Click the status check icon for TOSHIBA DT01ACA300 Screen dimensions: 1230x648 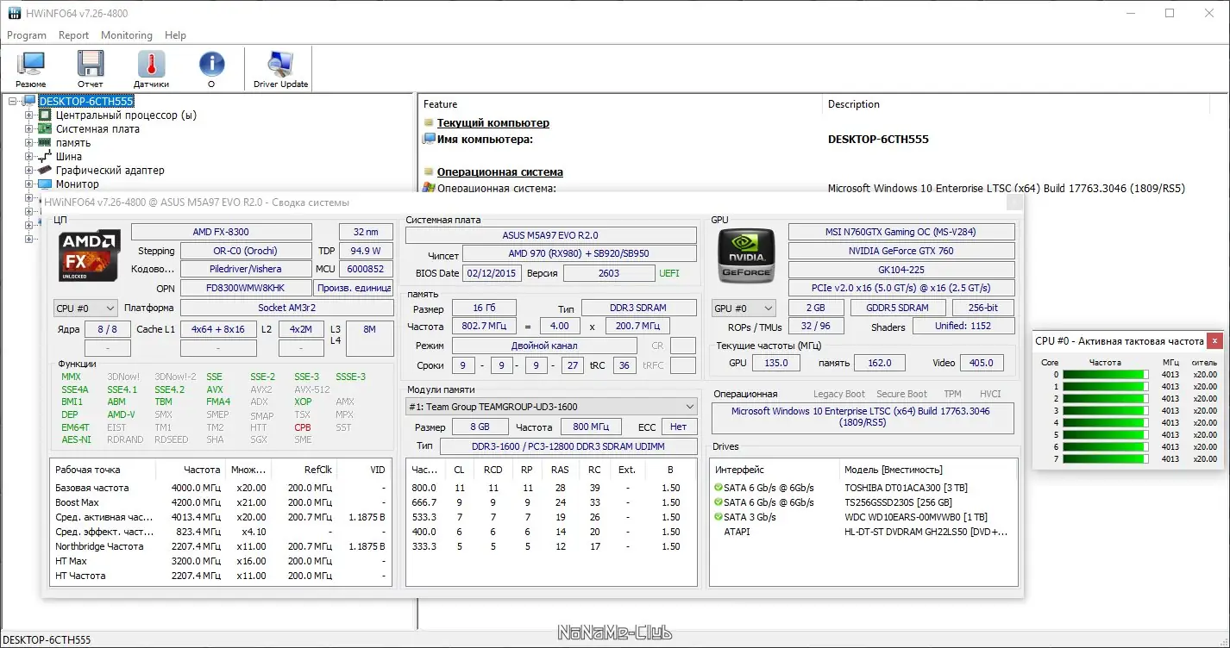[x=718, y=488]
